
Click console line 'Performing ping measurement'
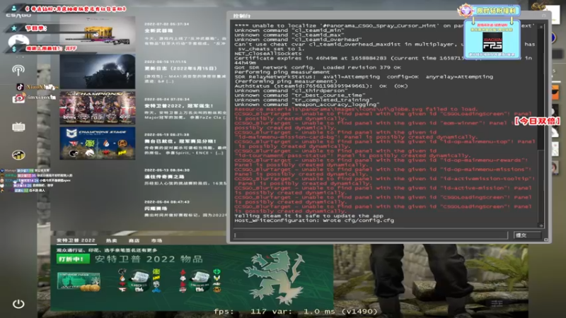[x=282, y=72]
